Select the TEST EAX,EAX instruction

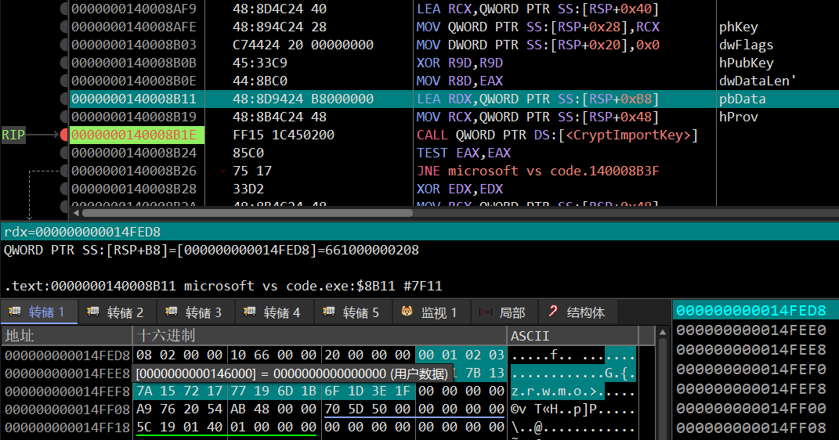[464, 153]
